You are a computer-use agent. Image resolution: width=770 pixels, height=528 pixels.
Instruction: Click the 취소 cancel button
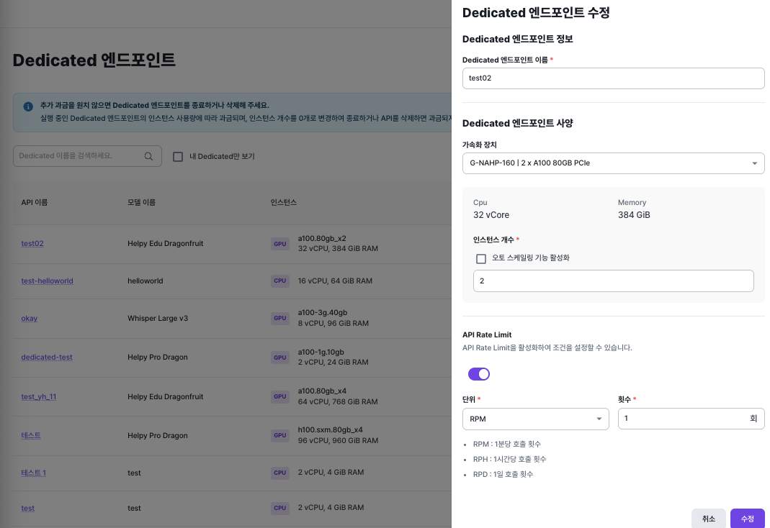coord(708,518)
